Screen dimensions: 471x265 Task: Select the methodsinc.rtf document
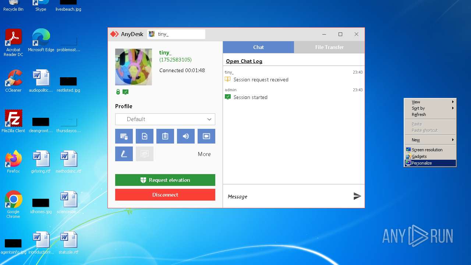[x=68, y=162]
